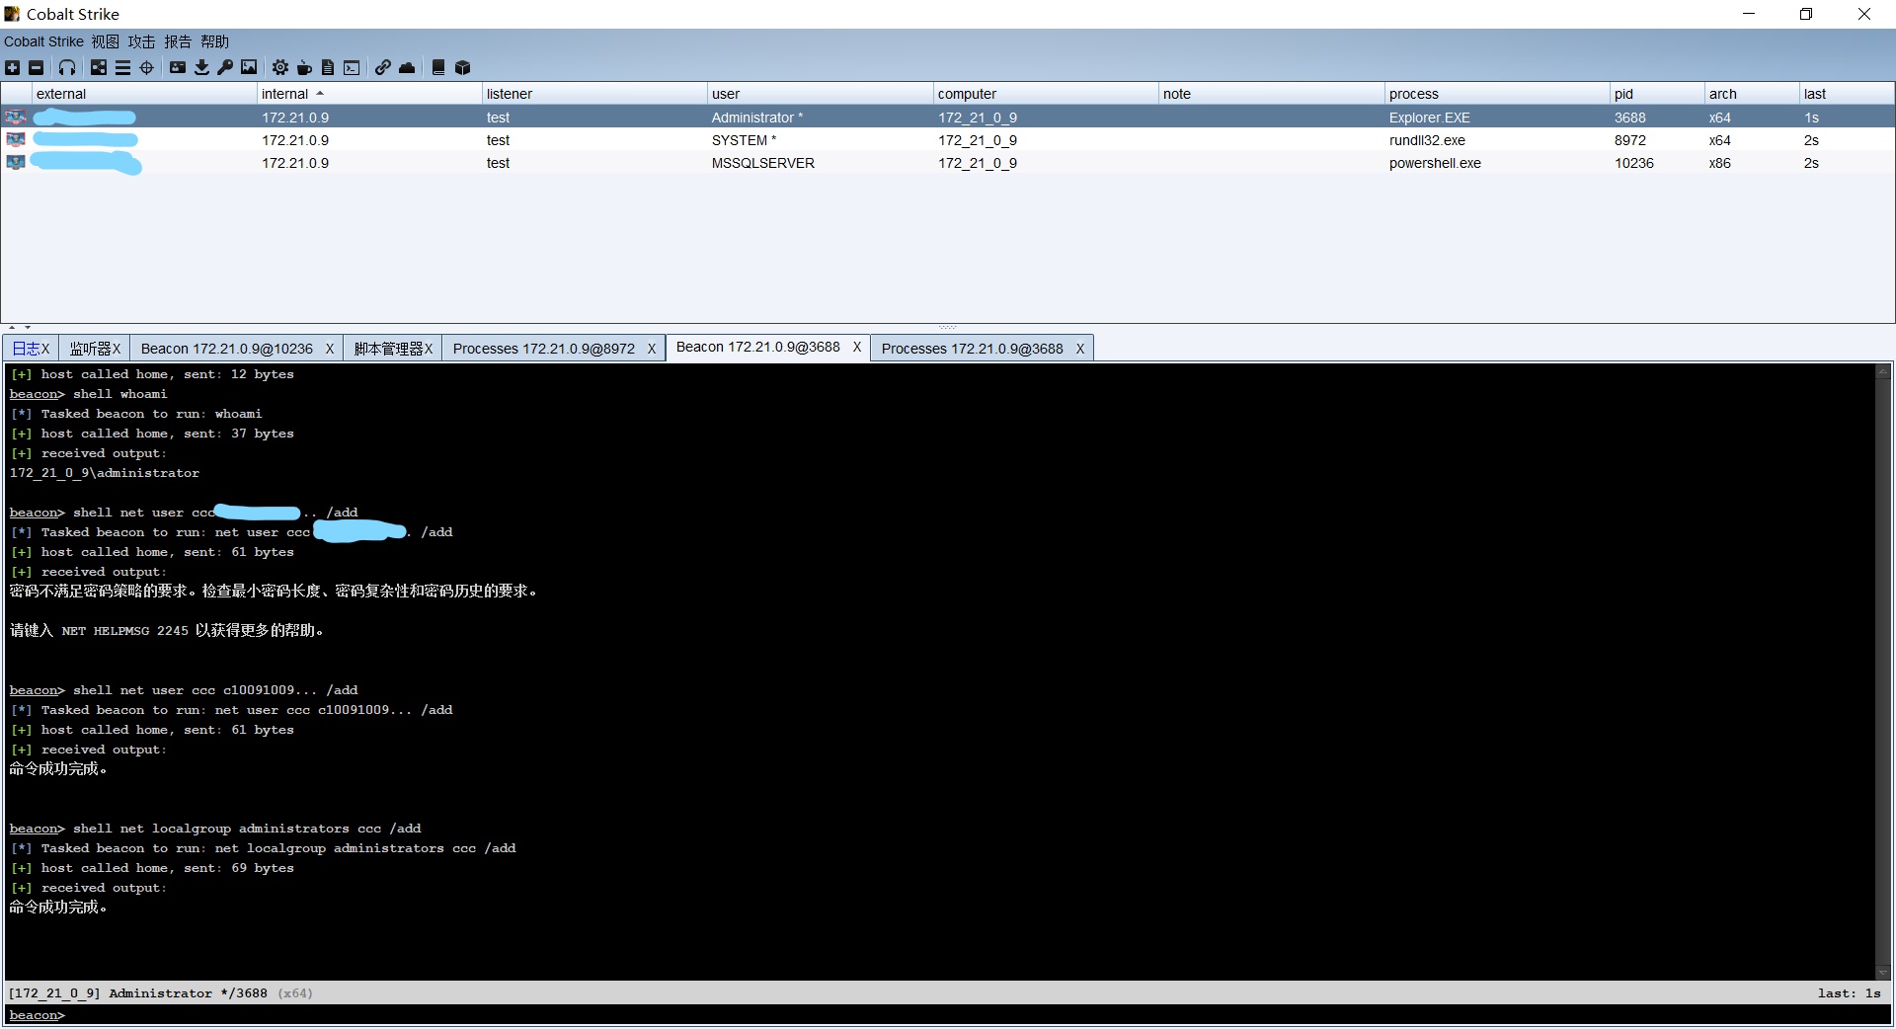The width and height of the screenshot is (1896, 1029).
Task: Close the Processes 172.21.0.9@8972 tab via its X
Action: pyautogui.click(x=652, y=349)
